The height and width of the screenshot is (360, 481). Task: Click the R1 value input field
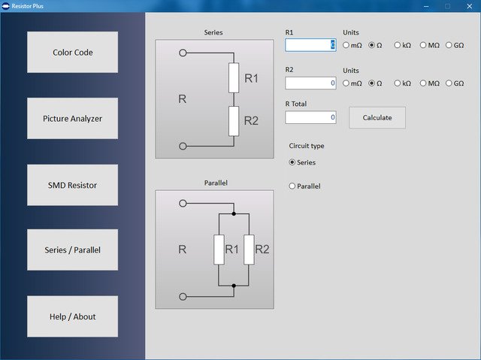[310, 45]
